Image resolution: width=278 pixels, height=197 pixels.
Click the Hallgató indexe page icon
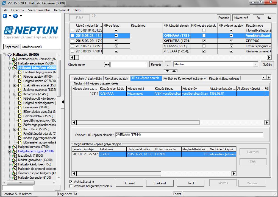(20, 81)
